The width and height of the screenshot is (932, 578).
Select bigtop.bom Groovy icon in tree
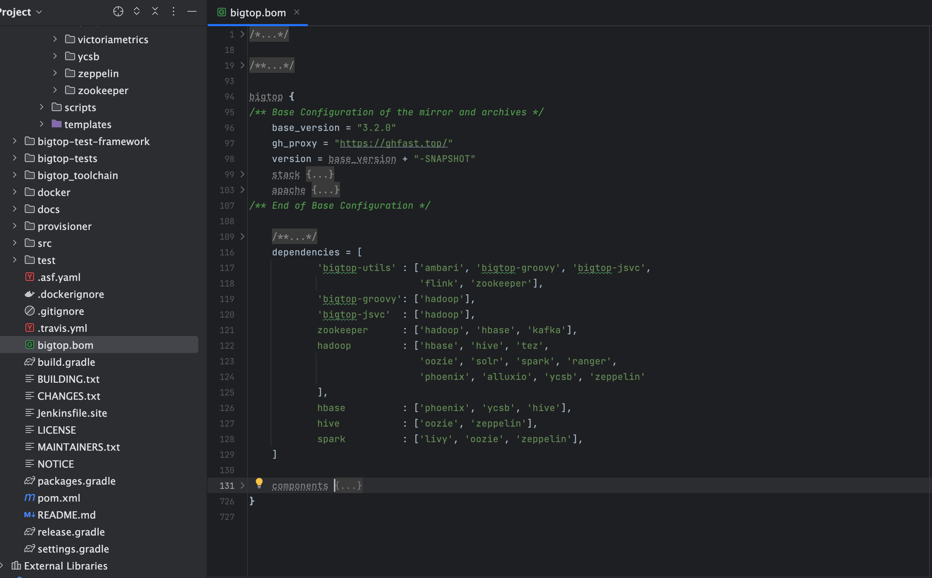click(x=29, y=345)
